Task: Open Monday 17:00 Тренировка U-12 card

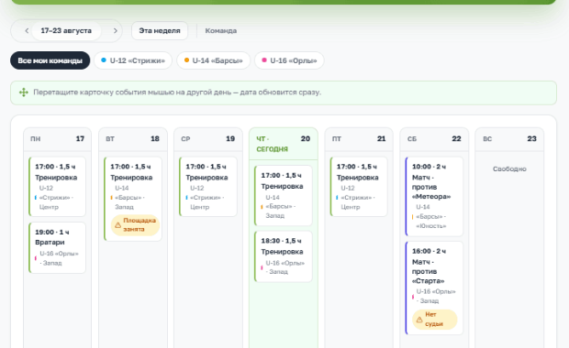Action: coord(57,187)
